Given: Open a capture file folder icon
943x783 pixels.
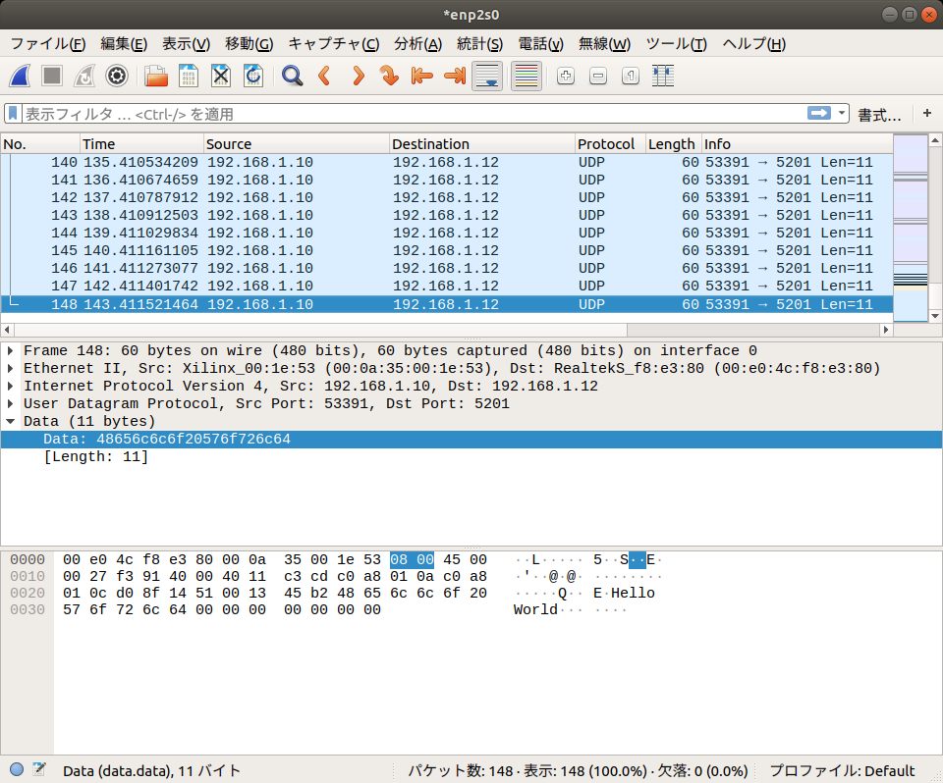Looking at the screenshot, I should click(156, 76).
